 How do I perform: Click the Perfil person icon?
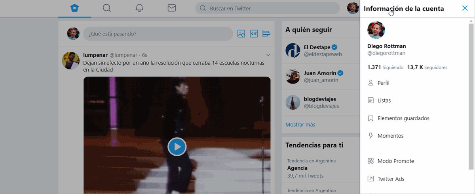point(371,83)
